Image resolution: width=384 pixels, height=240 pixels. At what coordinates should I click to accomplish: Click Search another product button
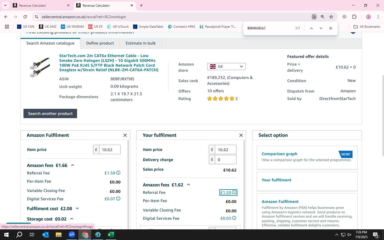50,114
